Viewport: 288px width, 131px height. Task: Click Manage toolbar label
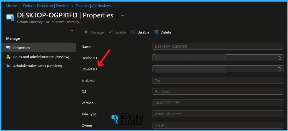point(97,32)
